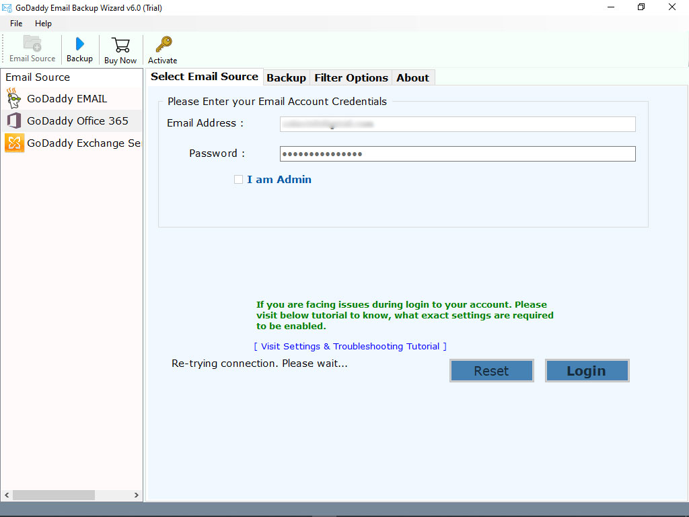Click the sidebar scroll right arrow
The width and height of the screenshot is (689, 517).
pyautogui.click(x=136, y=495)
